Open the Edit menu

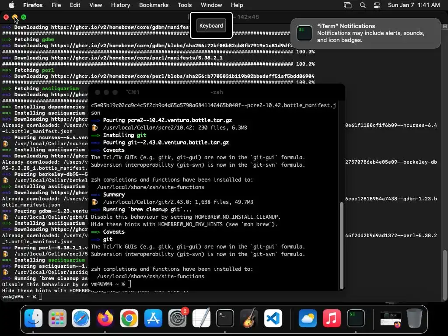tap(75, 5)
